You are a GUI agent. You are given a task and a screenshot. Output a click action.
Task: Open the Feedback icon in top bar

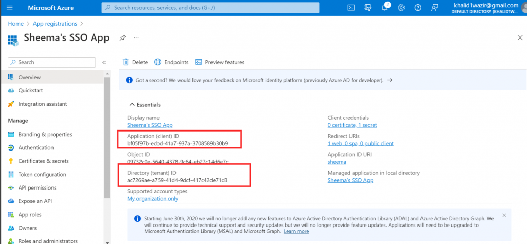pos(434,7)
